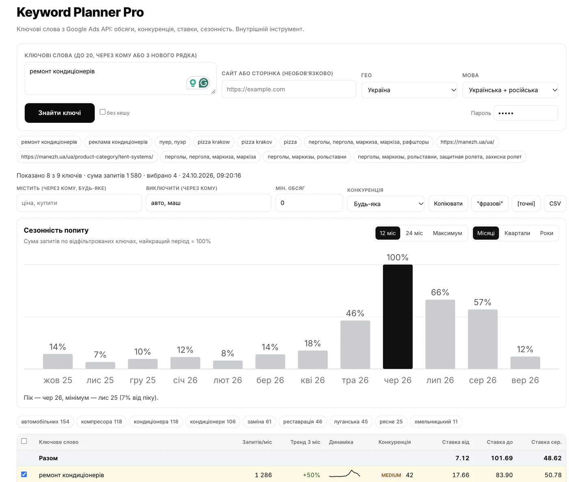
Task: Switch to the 24 міс period
Action: 414,233
